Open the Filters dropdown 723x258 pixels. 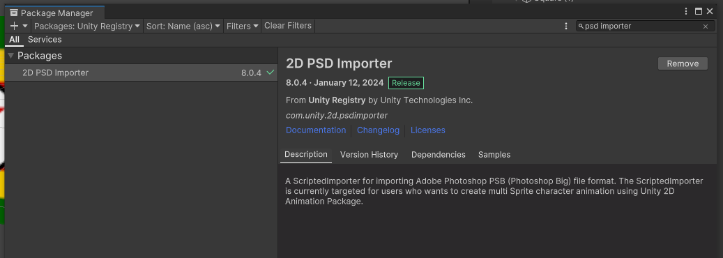coord(242,26)
